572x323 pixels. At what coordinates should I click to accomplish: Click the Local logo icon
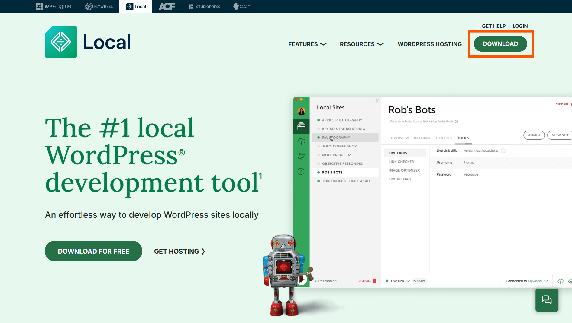point(61,42)
